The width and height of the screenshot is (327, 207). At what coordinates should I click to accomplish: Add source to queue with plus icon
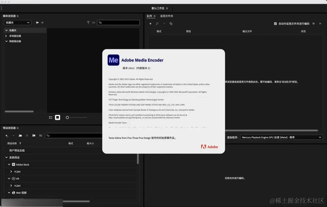[x=150, y=24]
